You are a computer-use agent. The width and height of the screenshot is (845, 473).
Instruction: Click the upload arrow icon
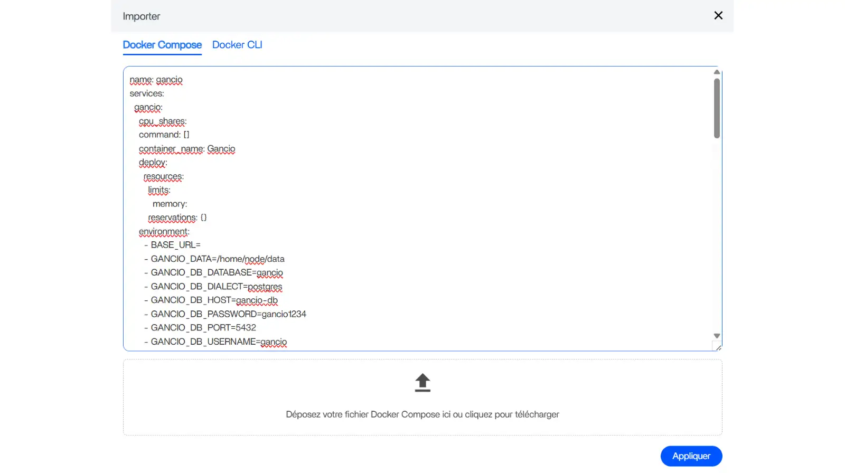422,383
